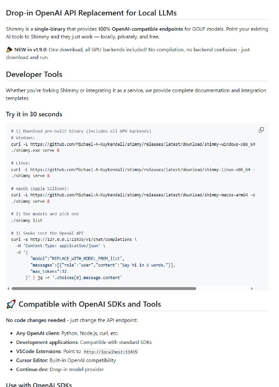Click the Use with OpenAI SDKs heading
This screenshot has height=387, width=279.
coord(39,385)
